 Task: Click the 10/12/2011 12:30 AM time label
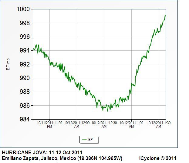pos(104,125)
